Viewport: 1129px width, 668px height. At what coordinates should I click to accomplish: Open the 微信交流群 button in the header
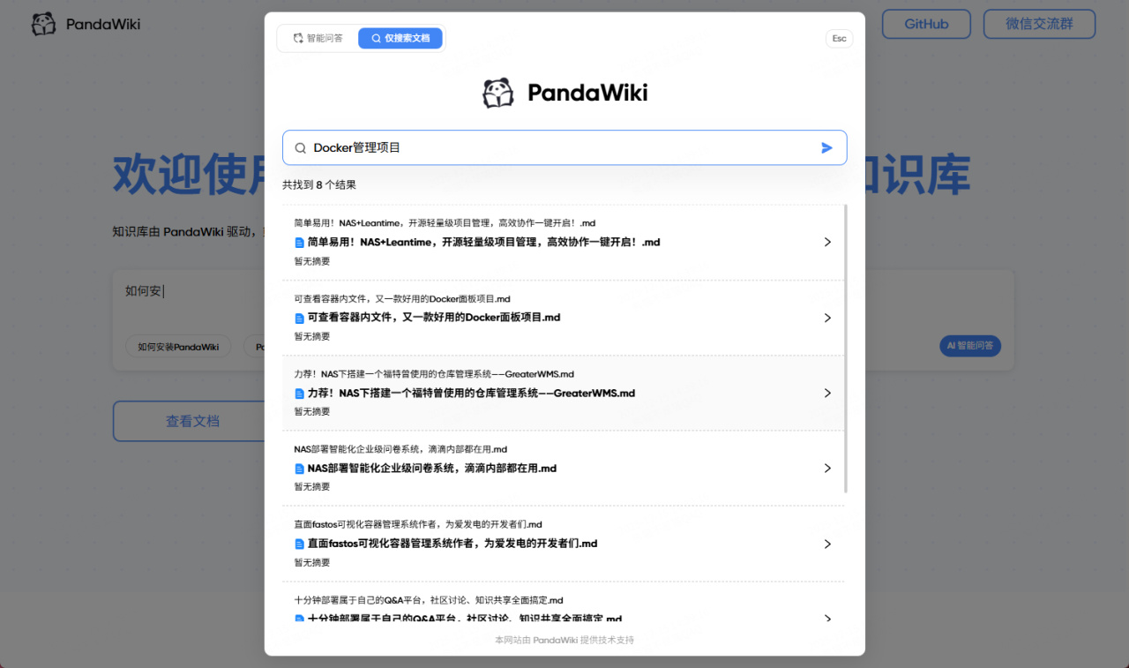point(1039,24)
